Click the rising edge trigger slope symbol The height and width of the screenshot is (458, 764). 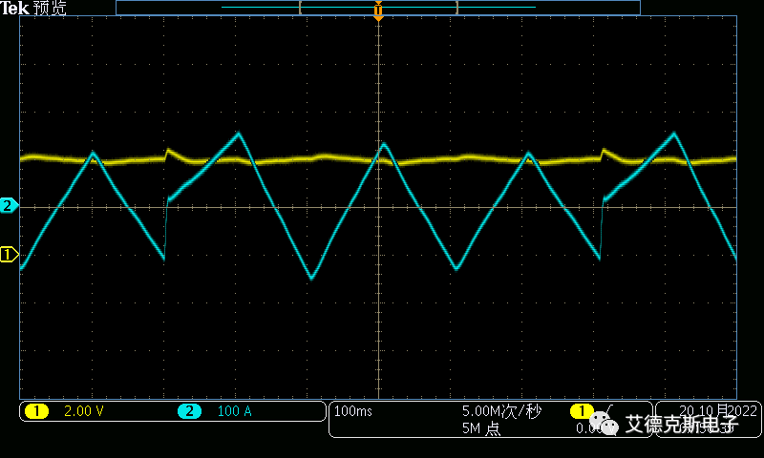click(x=608, y=410)
